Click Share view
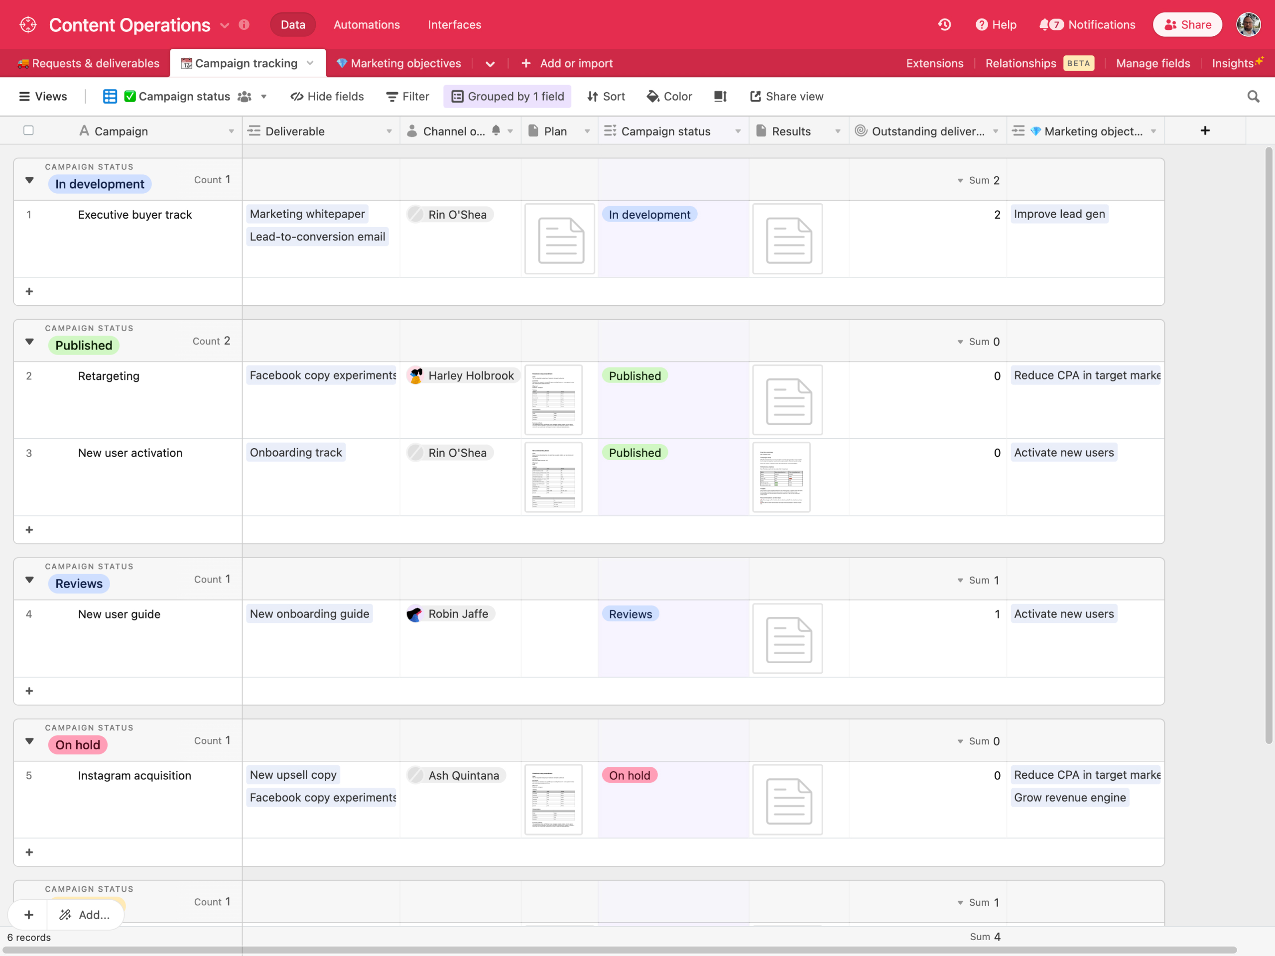The width and height of the screenshot is (1275, 956). (786, 96)
